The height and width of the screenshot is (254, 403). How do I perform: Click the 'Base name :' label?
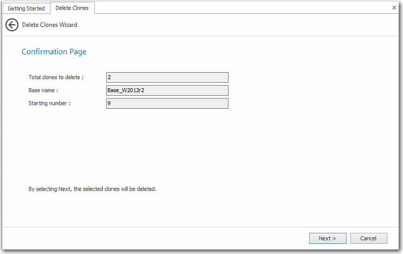tap(43, 90)
